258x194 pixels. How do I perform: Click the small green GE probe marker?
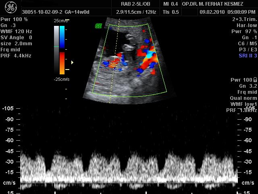click(98, 26)
